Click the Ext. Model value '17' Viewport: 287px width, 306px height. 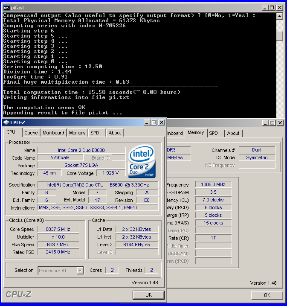click(97, 200)
